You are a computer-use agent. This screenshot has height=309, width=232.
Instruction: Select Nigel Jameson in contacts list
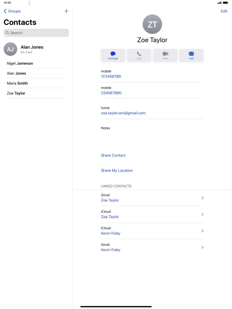[36, 63]
